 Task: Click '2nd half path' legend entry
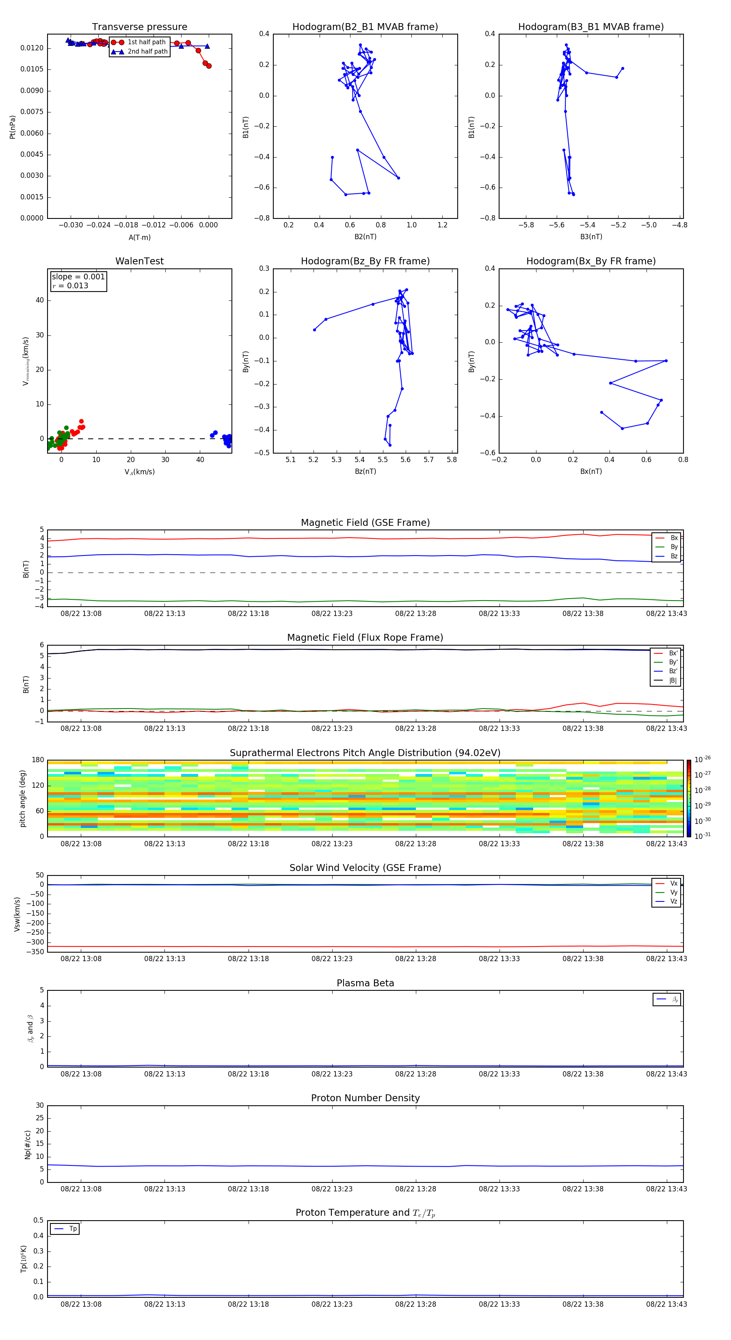[x=139, y=52]
